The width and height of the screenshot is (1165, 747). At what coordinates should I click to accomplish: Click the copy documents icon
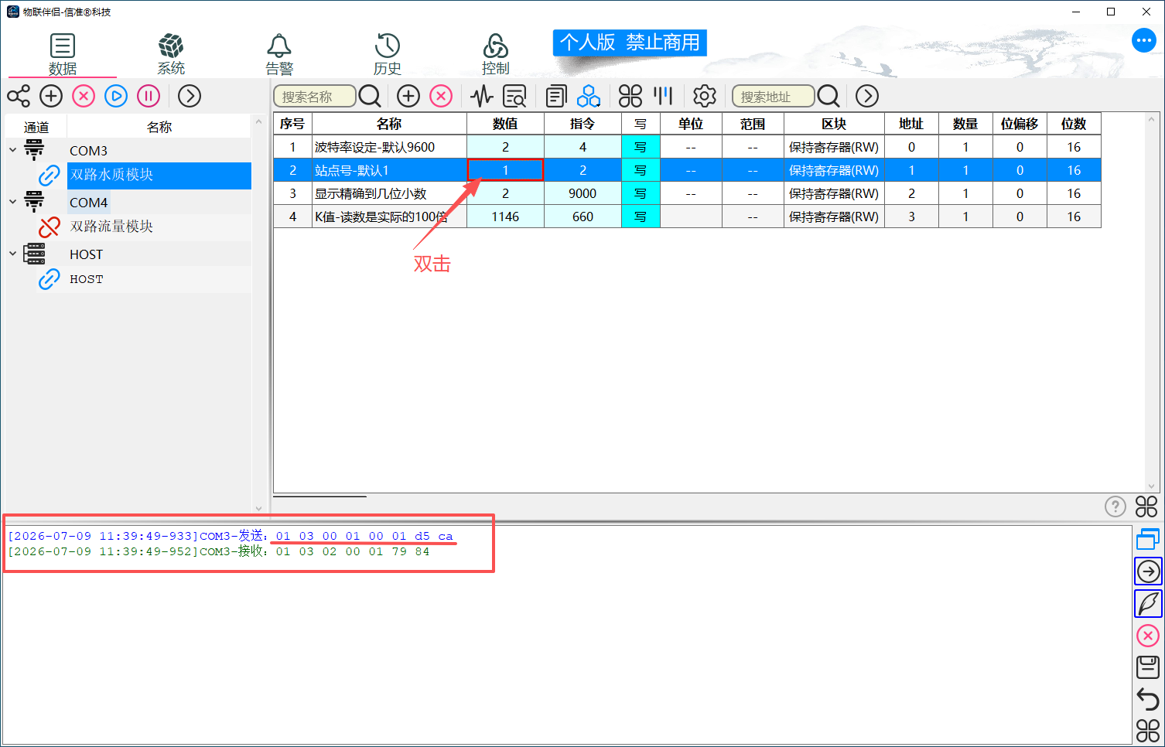pyautogui.click(x=556, y=96)
